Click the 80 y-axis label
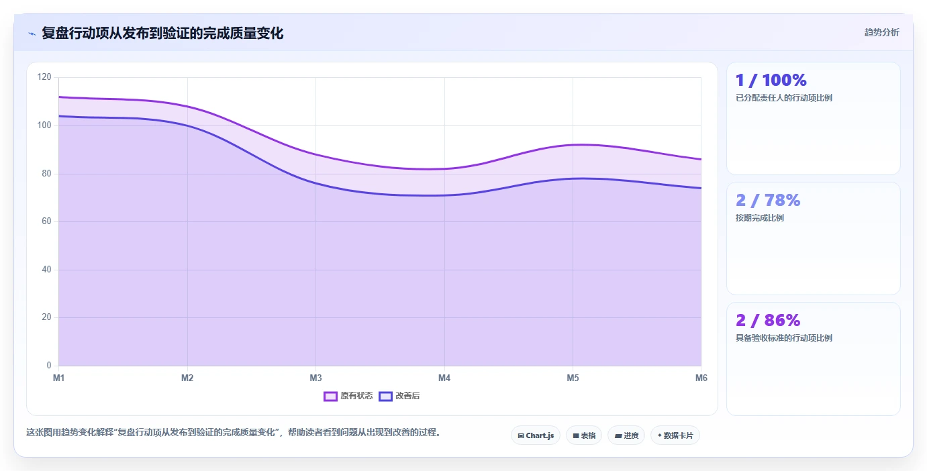This screenshot has width=927, height=471. [x=46, y=174]
